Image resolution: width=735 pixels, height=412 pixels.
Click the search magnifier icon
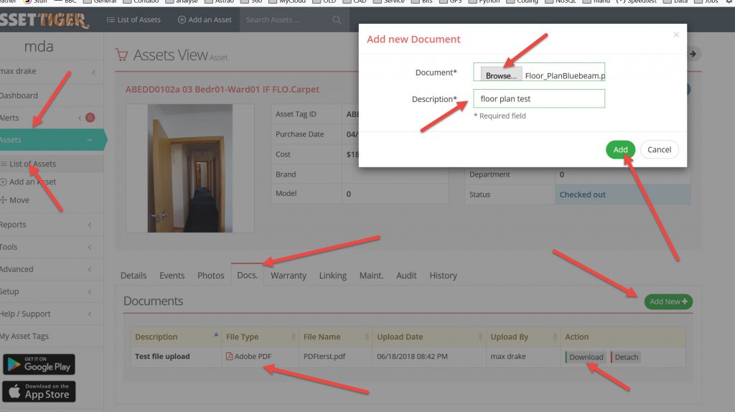(337, 20)
